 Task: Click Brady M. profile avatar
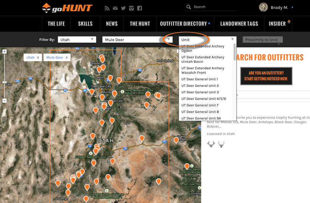pos(263,7)
